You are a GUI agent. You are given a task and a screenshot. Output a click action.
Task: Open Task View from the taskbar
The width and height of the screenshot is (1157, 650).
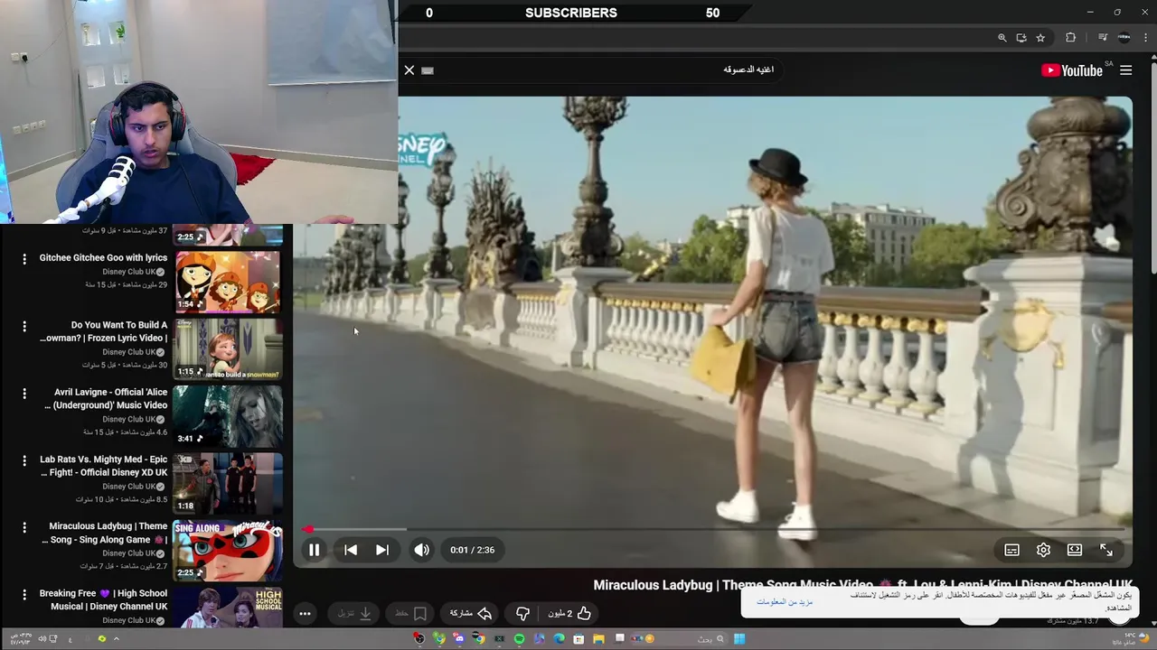620,638
